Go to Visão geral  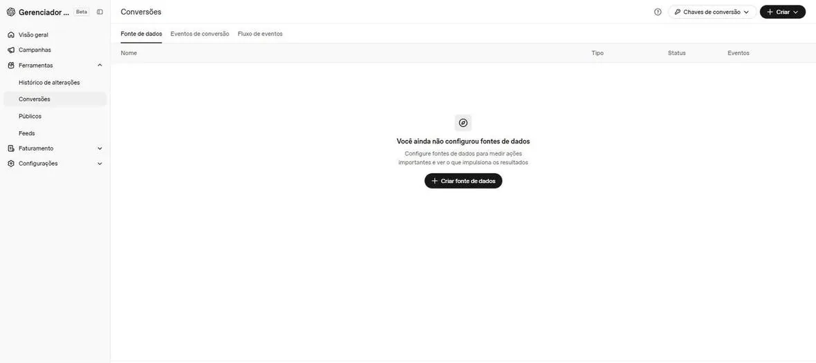pos(33,35)
